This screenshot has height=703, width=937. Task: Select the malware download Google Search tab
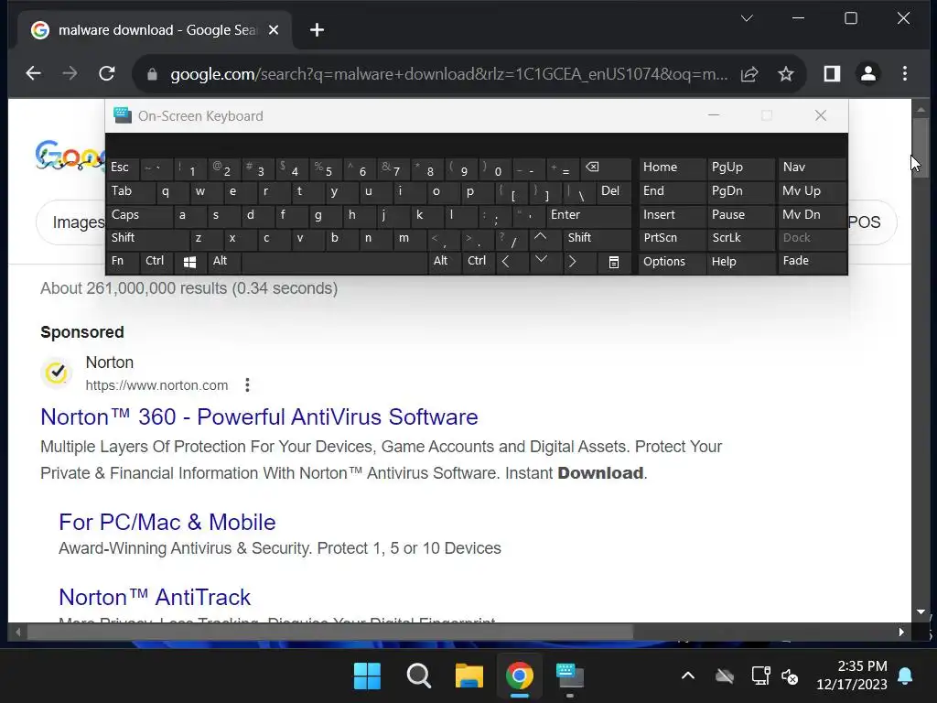[156, 30]
